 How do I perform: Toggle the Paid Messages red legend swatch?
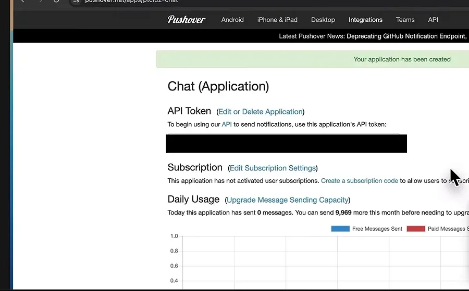tap(416, 229)
